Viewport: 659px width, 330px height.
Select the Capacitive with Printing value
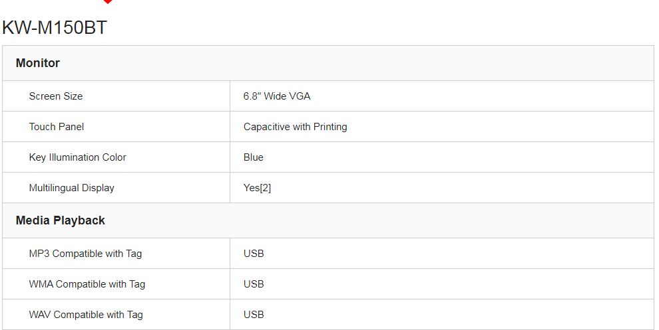click(295, 127)
